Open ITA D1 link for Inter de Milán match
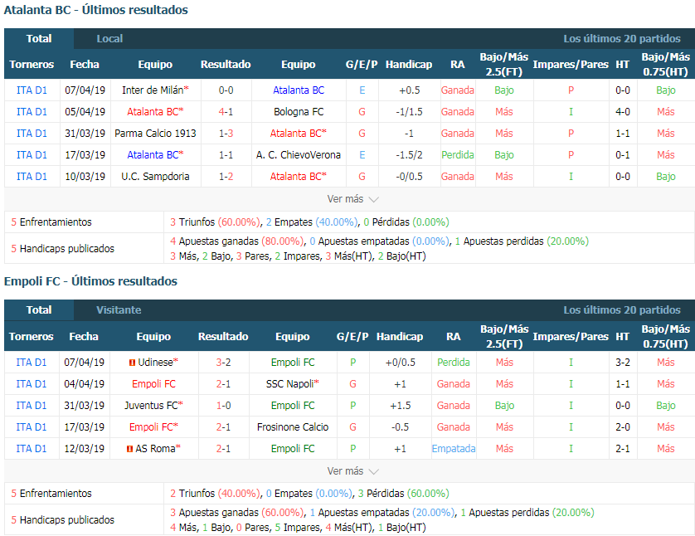The height and width of the screenshot is (536, 695). pyautogui.click(x=32, y=90)
